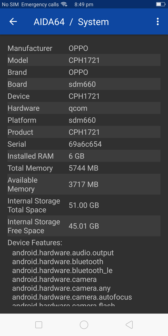This screenshot has width=168, height=336.
Task: Open the three-dot overflow menu
Action: click(x=158, y=22)
